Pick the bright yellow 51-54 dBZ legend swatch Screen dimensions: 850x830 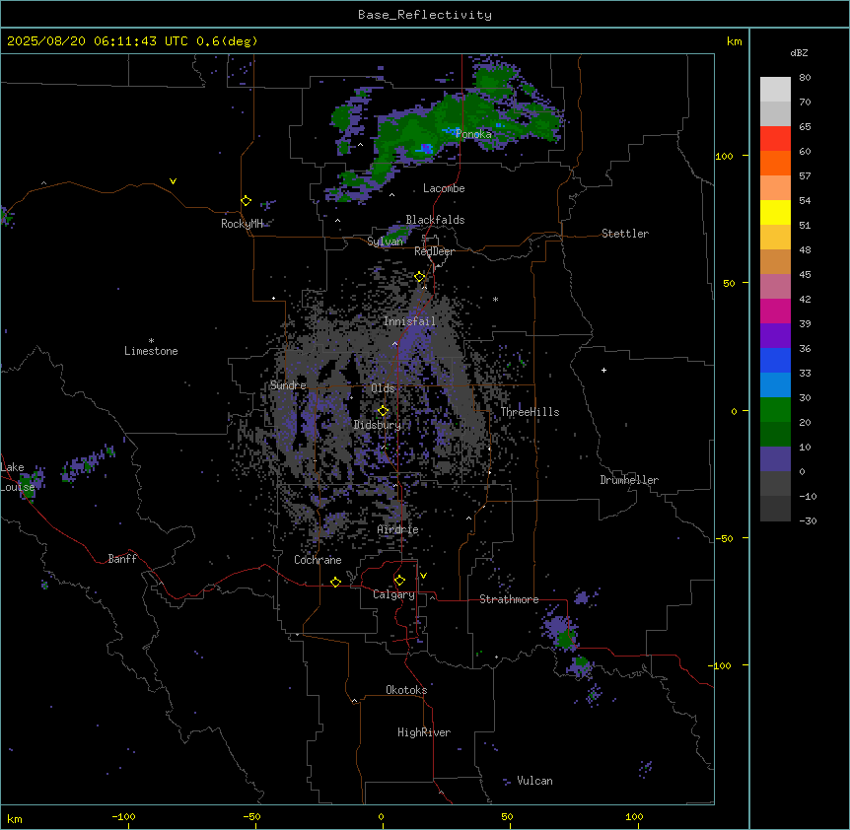(775, 212)
